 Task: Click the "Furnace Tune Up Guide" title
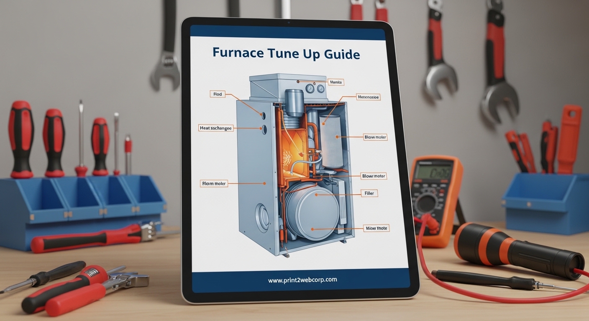pyautogui.click(x=286, y=54)
